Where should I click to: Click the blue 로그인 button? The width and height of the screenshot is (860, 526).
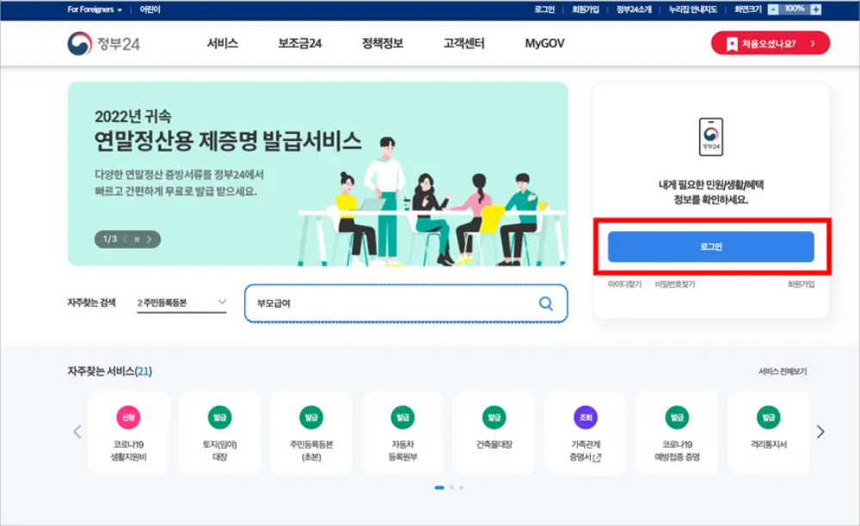pos(710,246)
